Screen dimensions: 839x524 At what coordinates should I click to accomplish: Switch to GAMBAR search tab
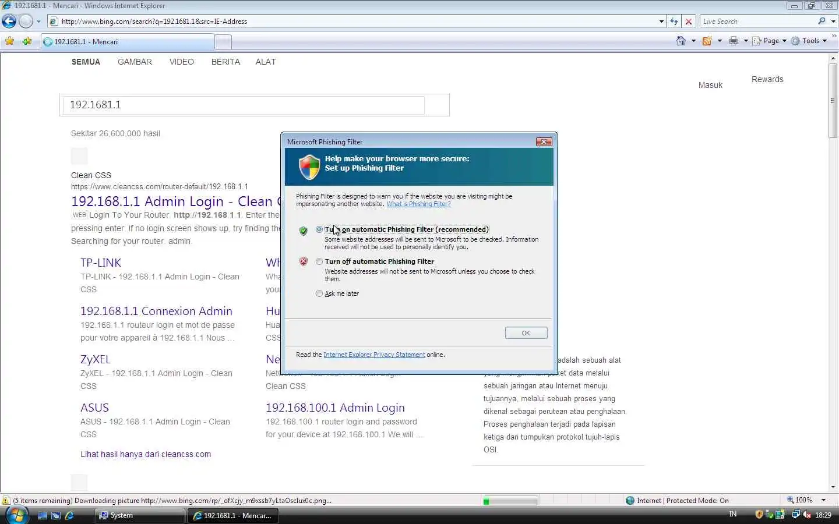(135, 62)
